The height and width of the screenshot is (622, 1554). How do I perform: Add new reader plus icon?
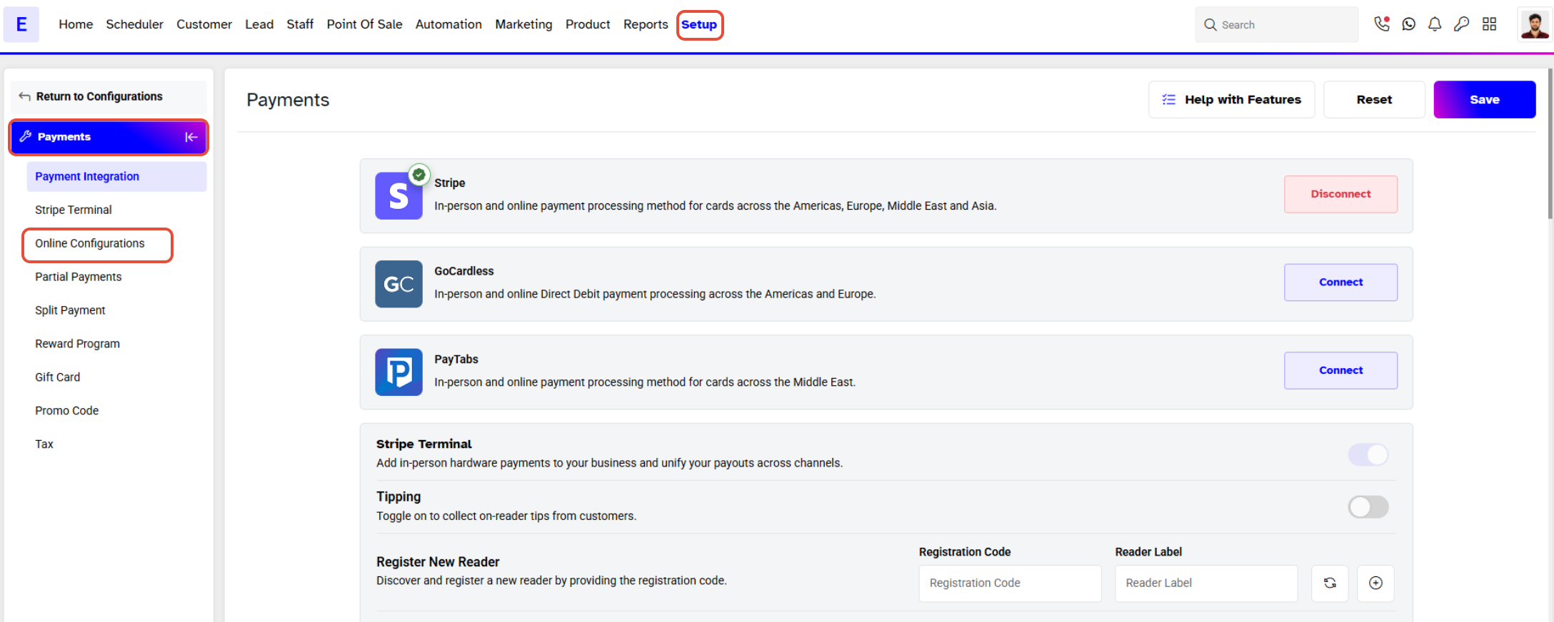pyautogui.click(x=1375, y=583)
